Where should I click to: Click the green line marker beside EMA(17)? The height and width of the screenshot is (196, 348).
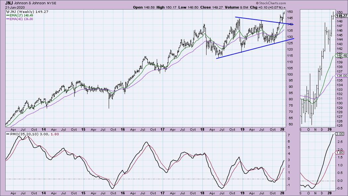click(x=8, y=16)
